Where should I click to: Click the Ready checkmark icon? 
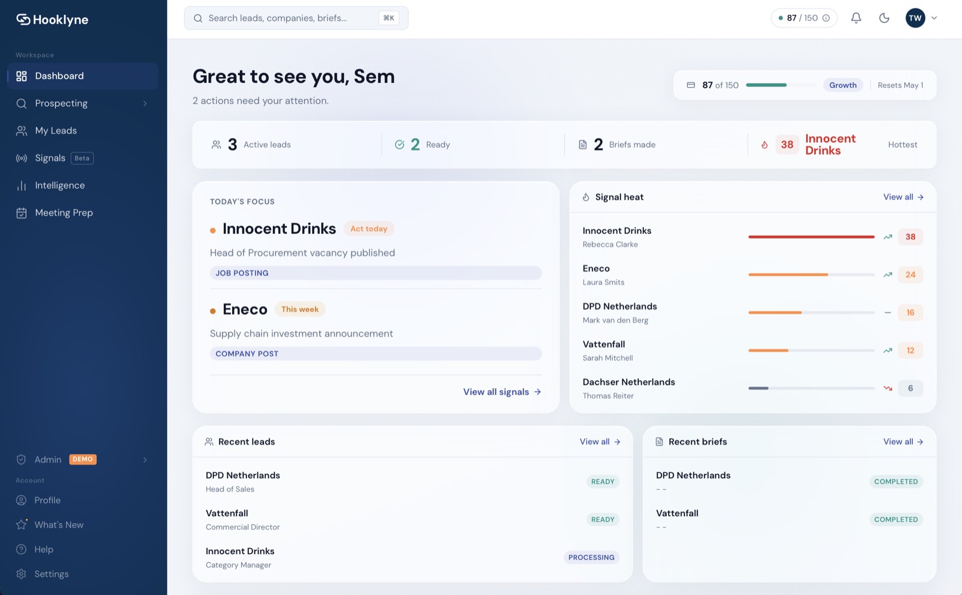point(399,145)
